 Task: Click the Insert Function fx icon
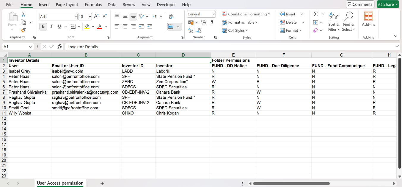tap(59, 47)
